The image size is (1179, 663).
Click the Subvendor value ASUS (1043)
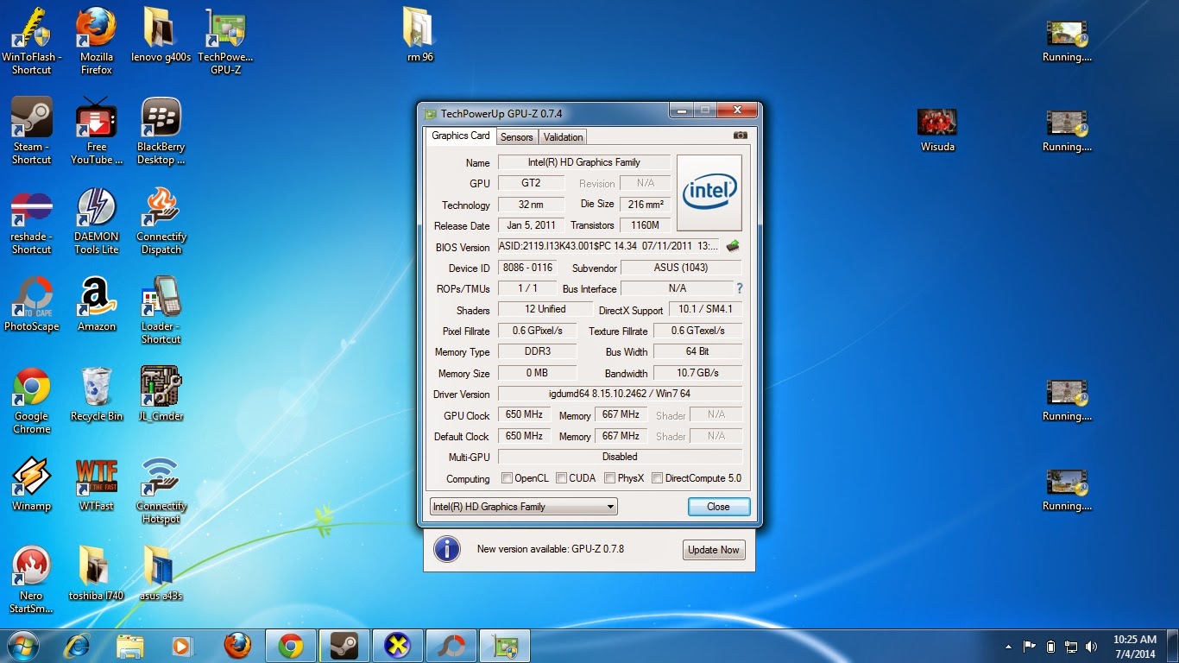[x=681, y=268]
